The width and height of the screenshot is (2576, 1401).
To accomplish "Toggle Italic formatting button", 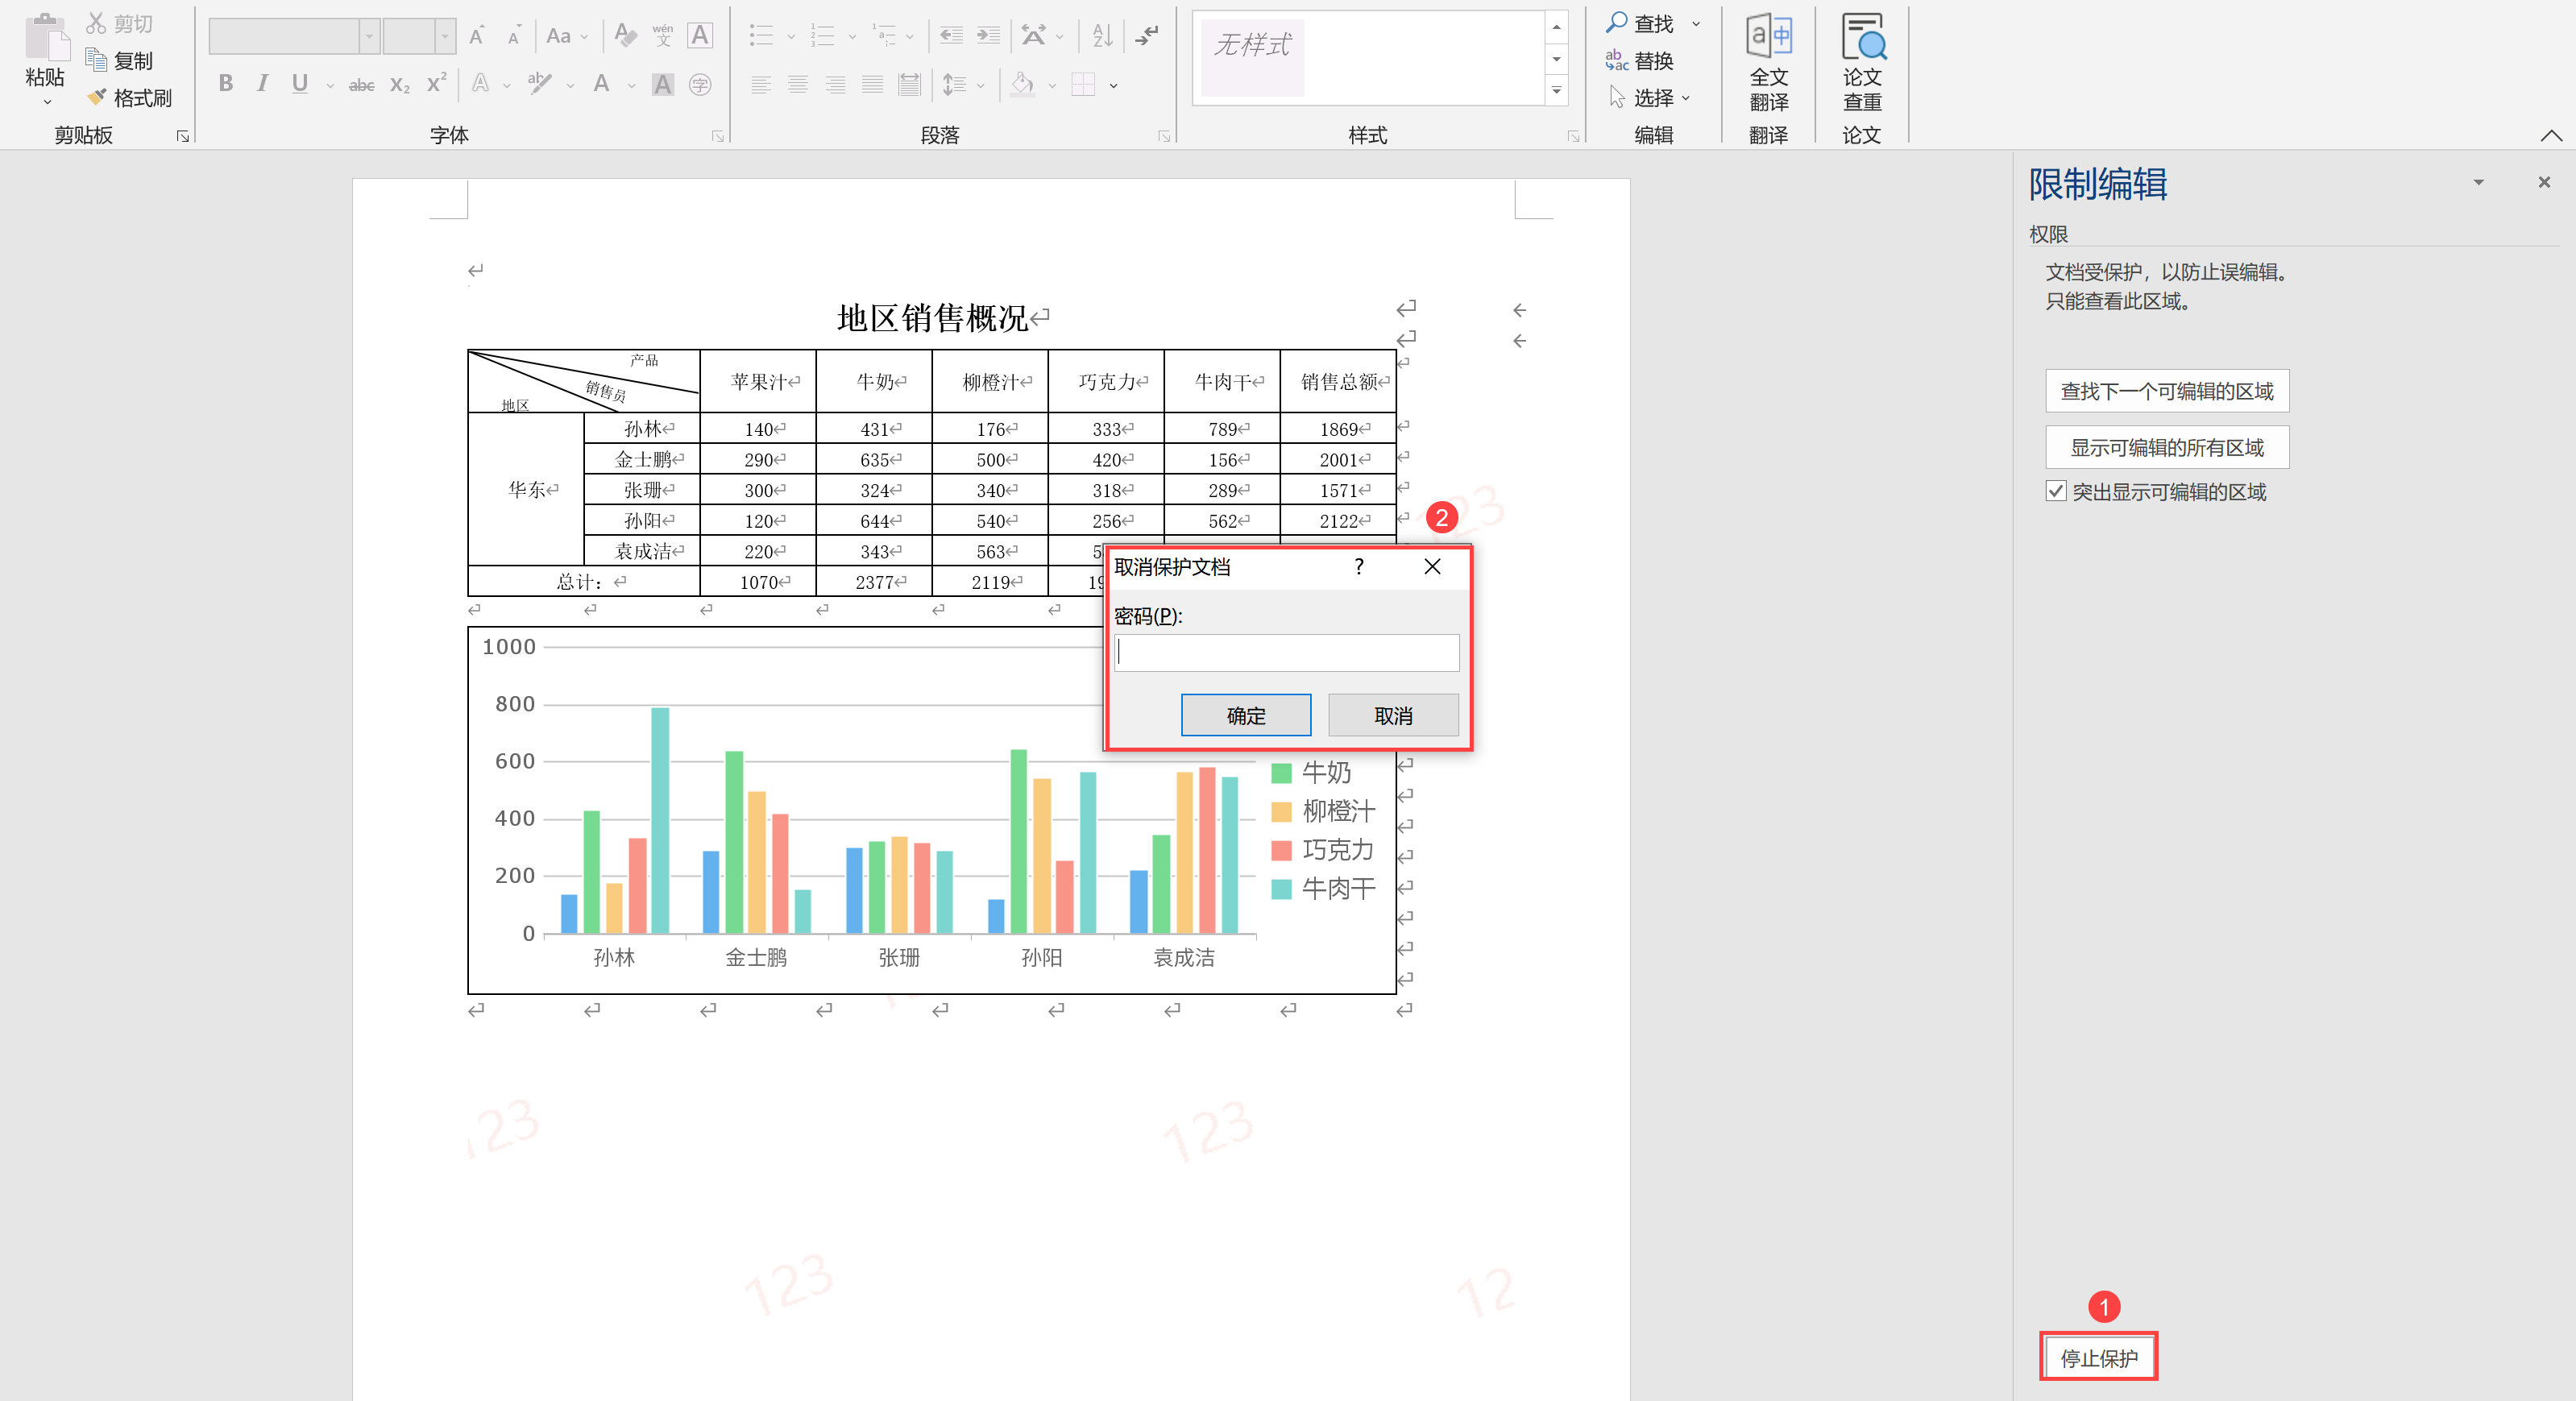I will (262, 84).
